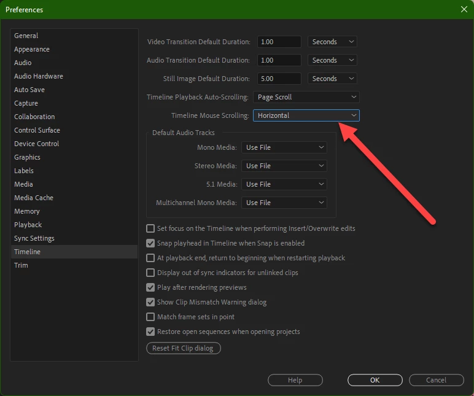Click Cancel to discard changes
474x396 pixels.
click(436, 380)
